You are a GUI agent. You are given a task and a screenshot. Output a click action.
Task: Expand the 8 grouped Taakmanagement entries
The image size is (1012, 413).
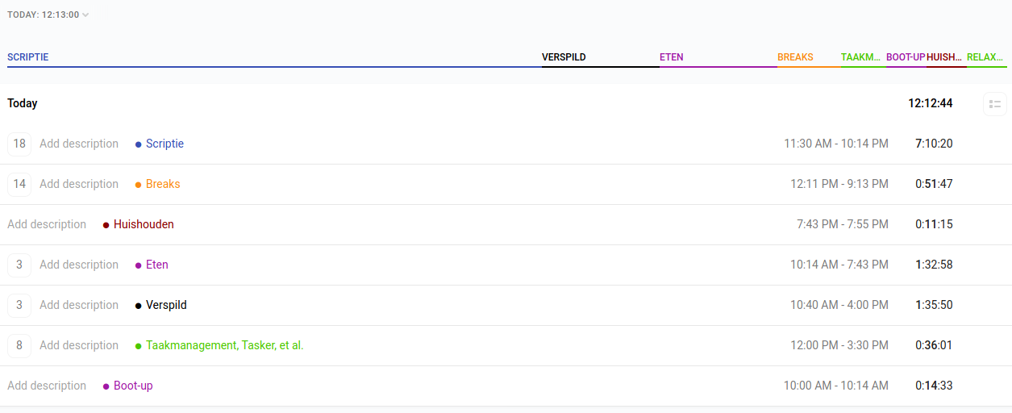[19, 345]
